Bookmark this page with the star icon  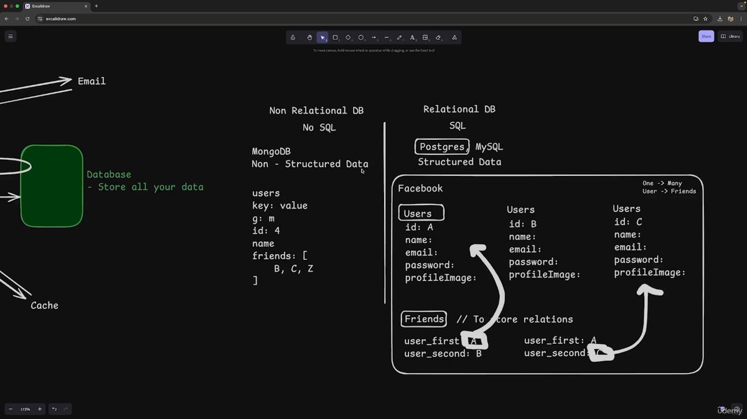tap(705, 19)
